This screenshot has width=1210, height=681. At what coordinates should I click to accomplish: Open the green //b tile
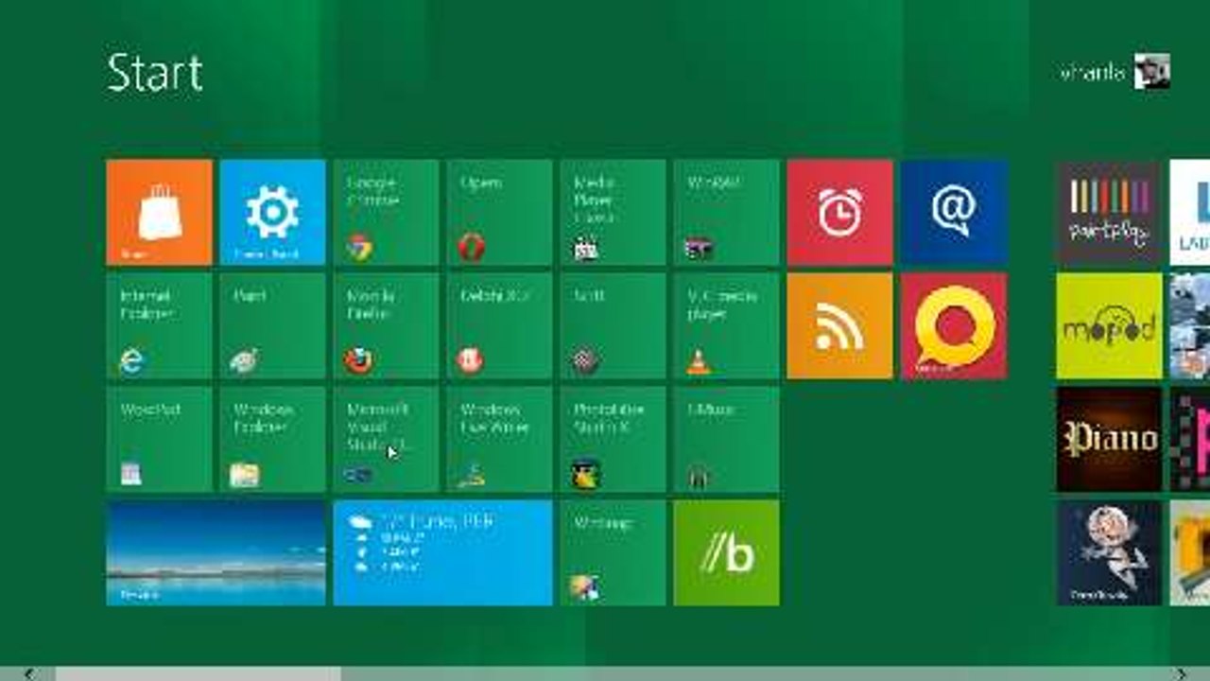726,552
